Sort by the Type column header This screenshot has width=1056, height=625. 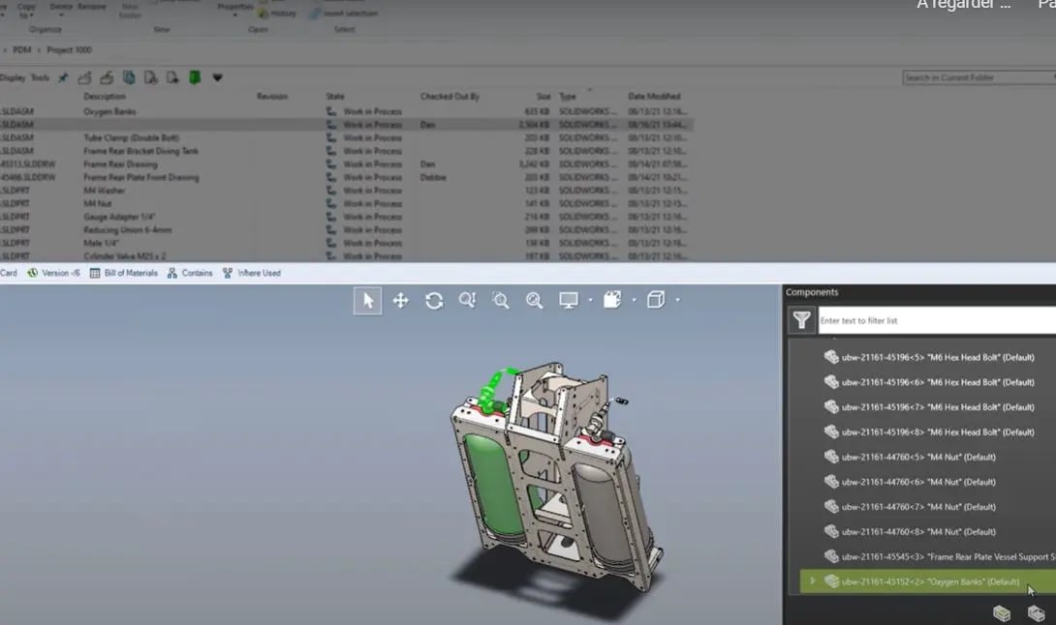(568, 97)
